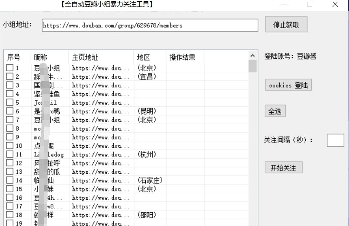This screenshot has height=226, width=349.
Task: Check the box for row 9
Action: coord(10,137)
